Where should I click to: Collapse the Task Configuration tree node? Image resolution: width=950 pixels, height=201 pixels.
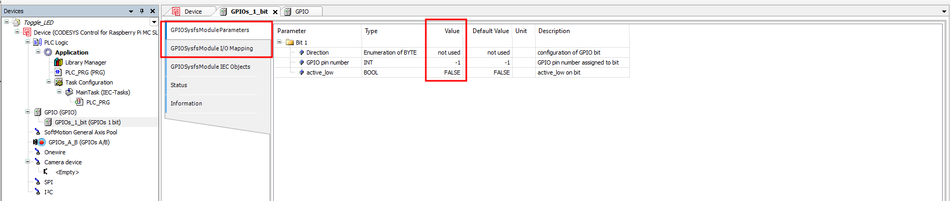tap(48, 82)
